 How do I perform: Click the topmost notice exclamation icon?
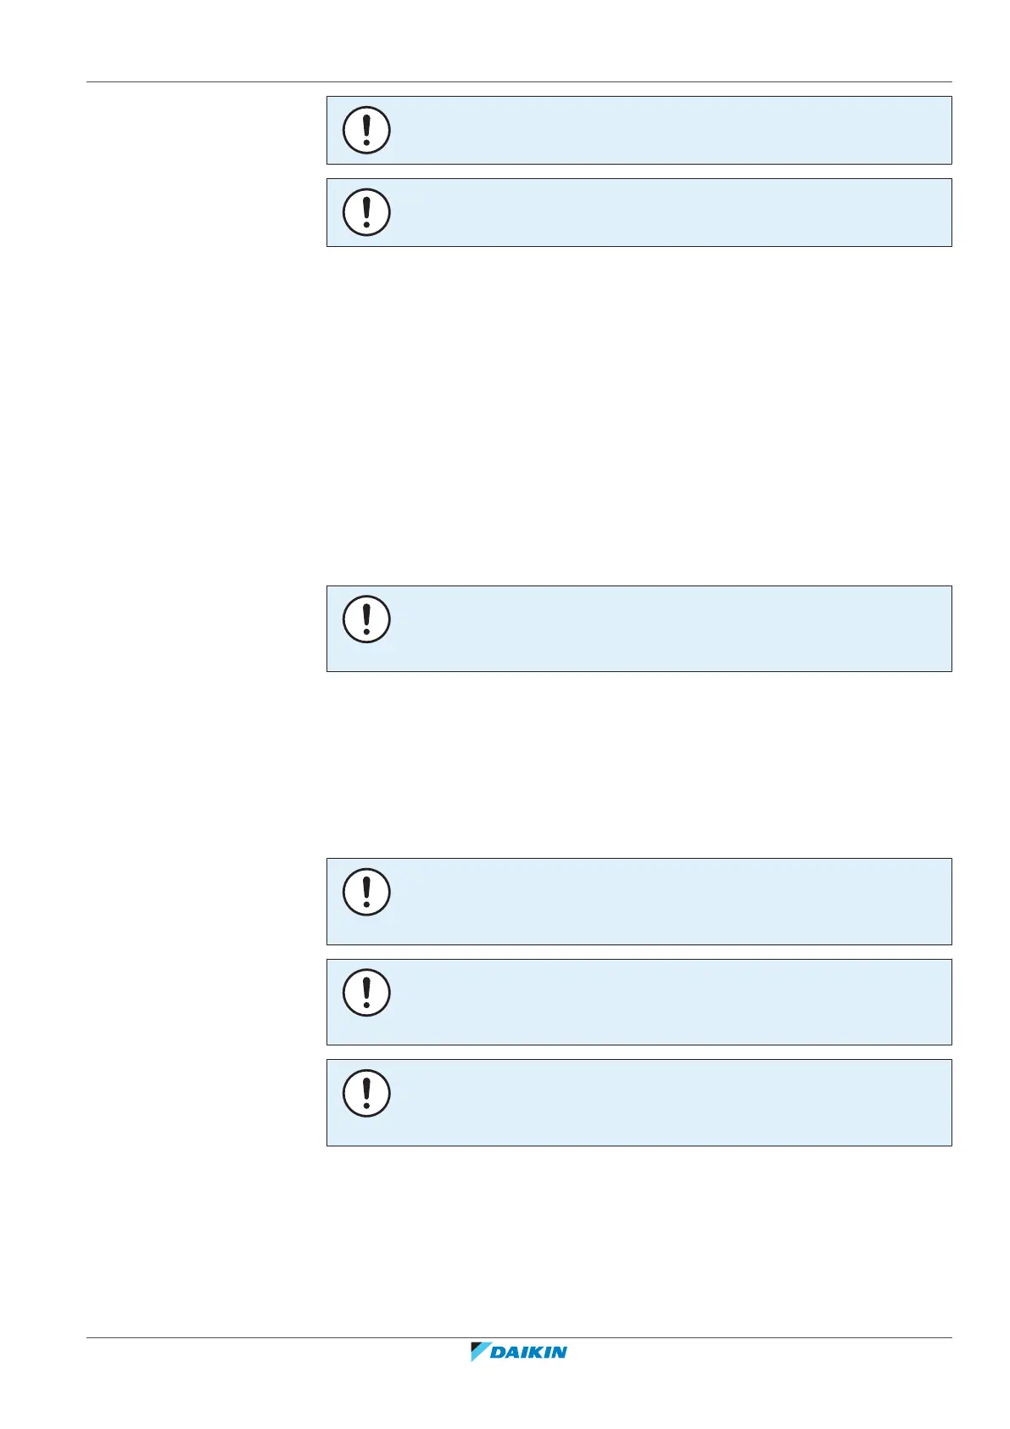pos(366,130)
